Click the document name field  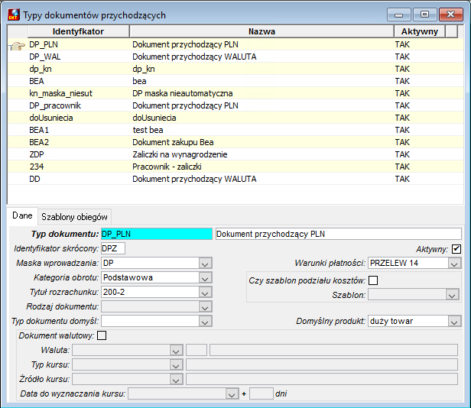(338, 234)
